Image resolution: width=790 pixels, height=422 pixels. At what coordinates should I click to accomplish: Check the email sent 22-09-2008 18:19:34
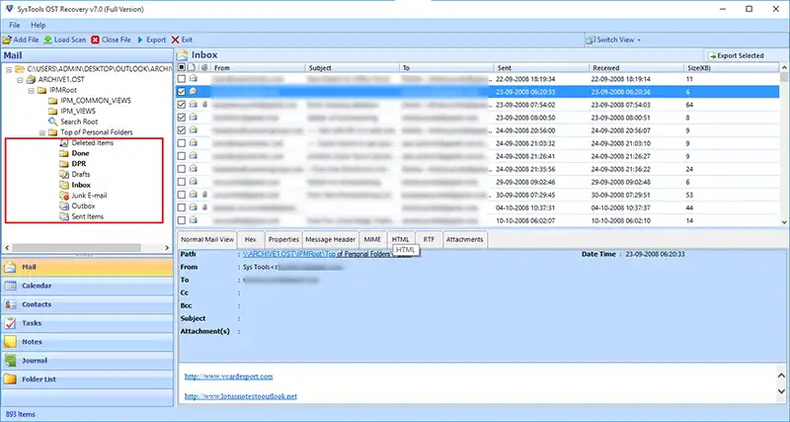click(182, 79)
